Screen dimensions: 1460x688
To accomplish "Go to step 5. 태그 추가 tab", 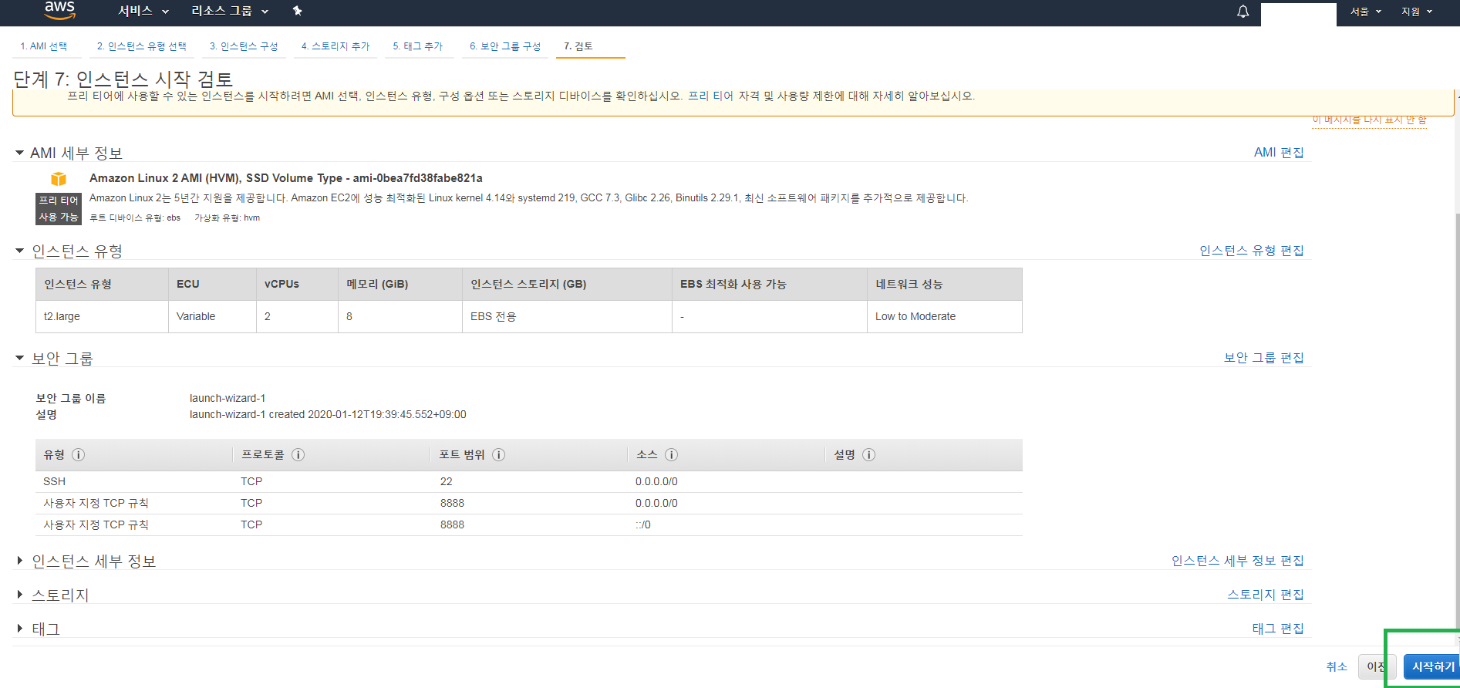I will [418, 46].
